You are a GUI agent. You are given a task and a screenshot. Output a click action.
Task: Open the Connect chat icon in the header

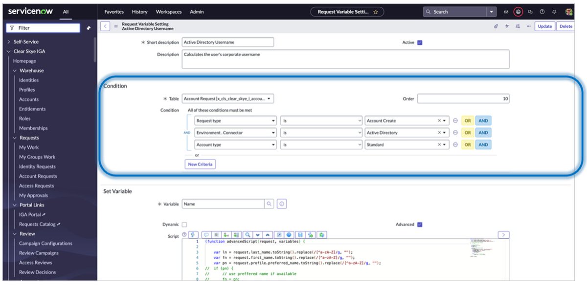[530, 11]
